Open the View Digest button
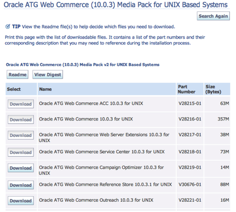Image resolution: width=236 pixels, height=212 pixels. coord(48,74)
